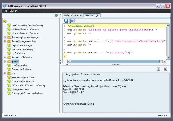Expand the jmx node

(x=5, y=73)
